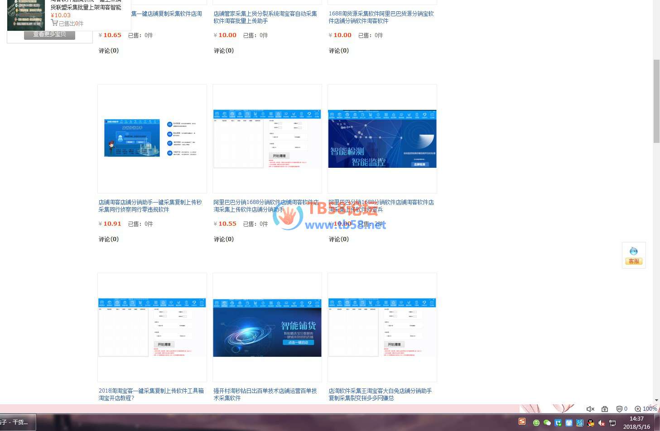Open the 2018淘淘宝客一键采集复制上传 link
The image size is (660, 431).
[151, 394]
